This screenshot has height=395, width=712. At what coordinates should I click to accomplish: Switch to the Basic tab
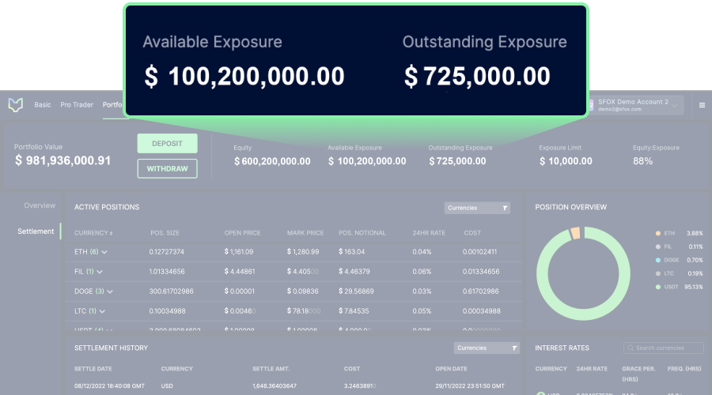coord(43,105)
